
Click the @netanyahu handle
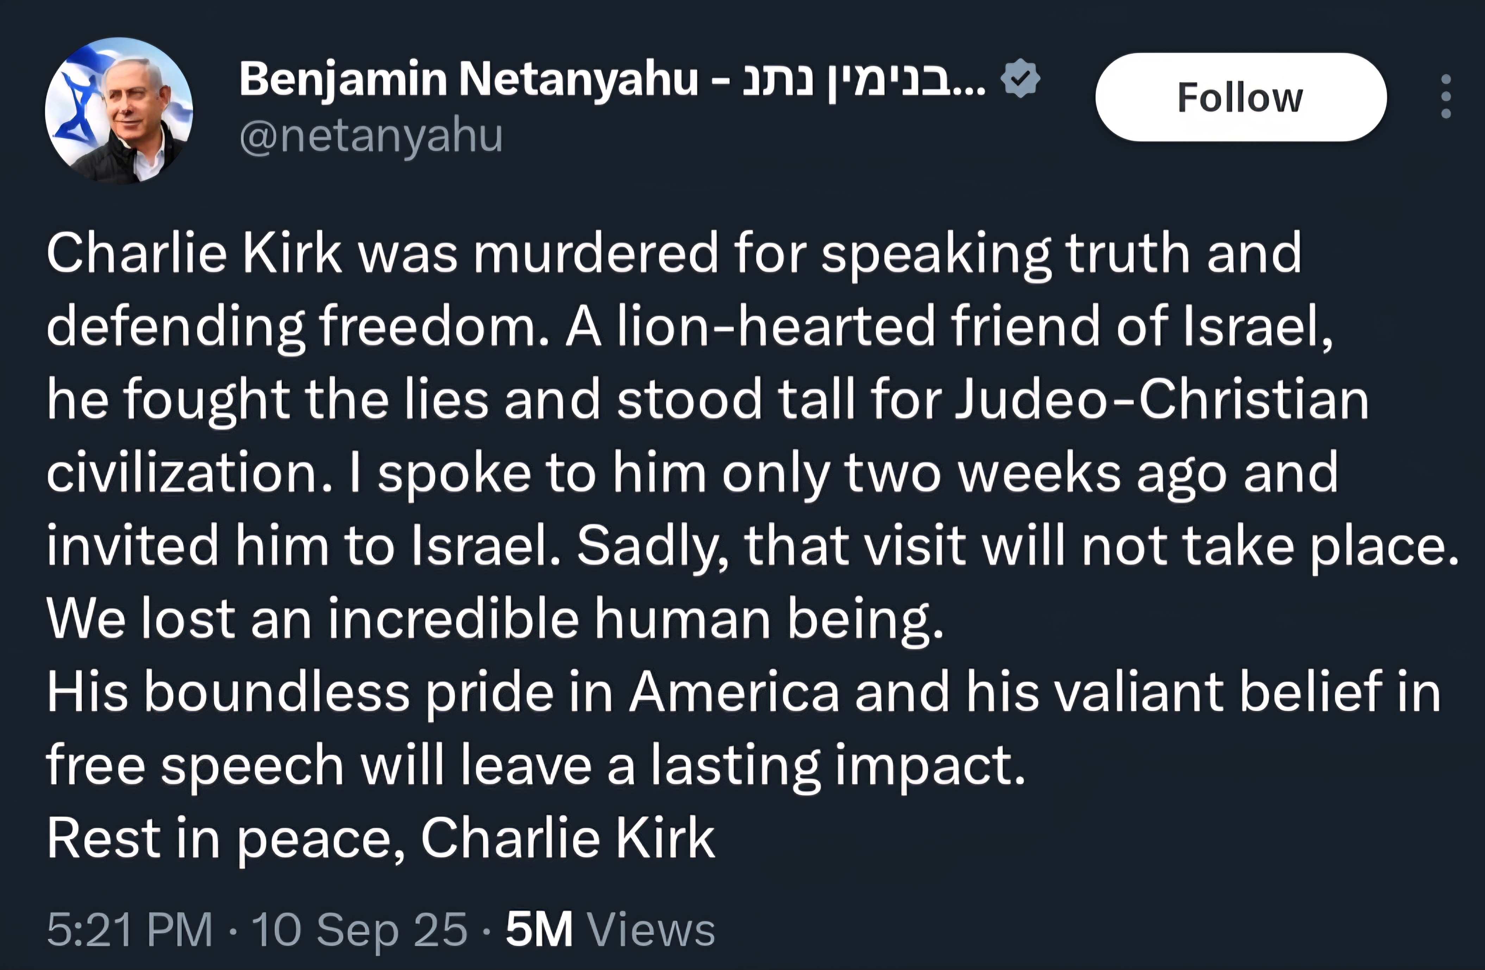(x=371, y=136)
